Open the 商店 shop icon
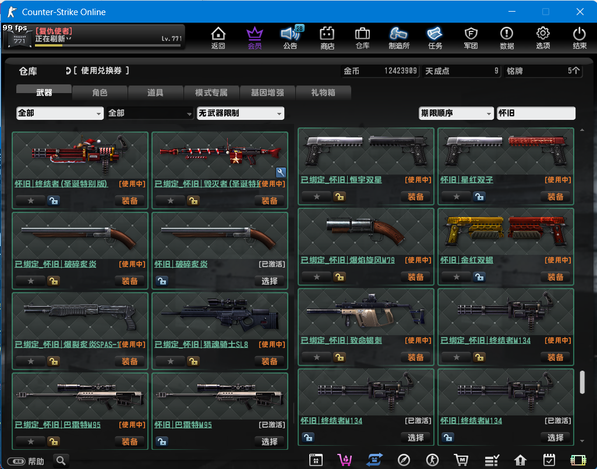Screen dimensions: 597x469 point(327,38)
